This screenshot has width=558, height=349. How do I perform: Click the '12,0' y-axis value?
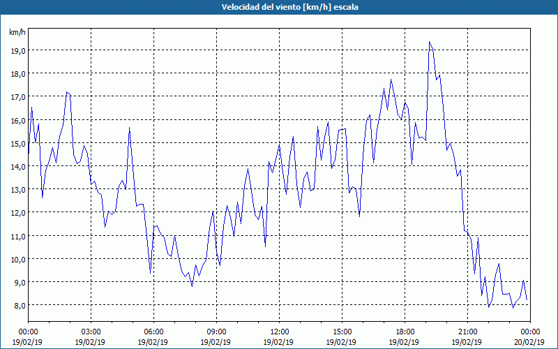pyautogui.click(x=18, y=213)
